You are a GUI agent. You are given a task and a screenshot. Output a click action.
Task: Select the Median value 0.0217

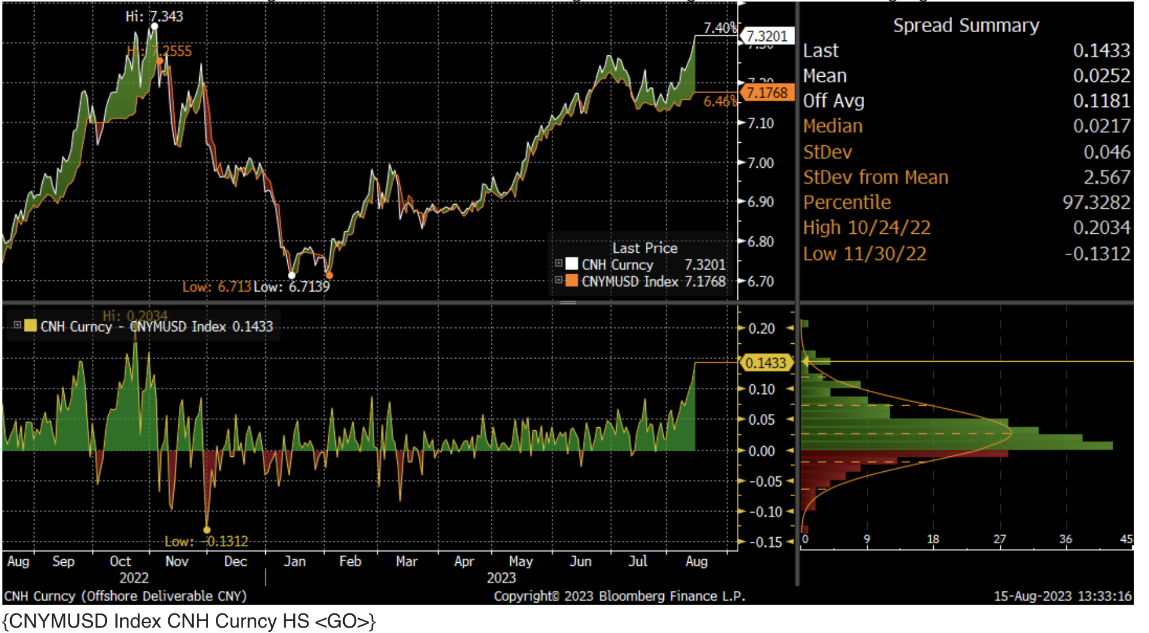(1101, 126)
